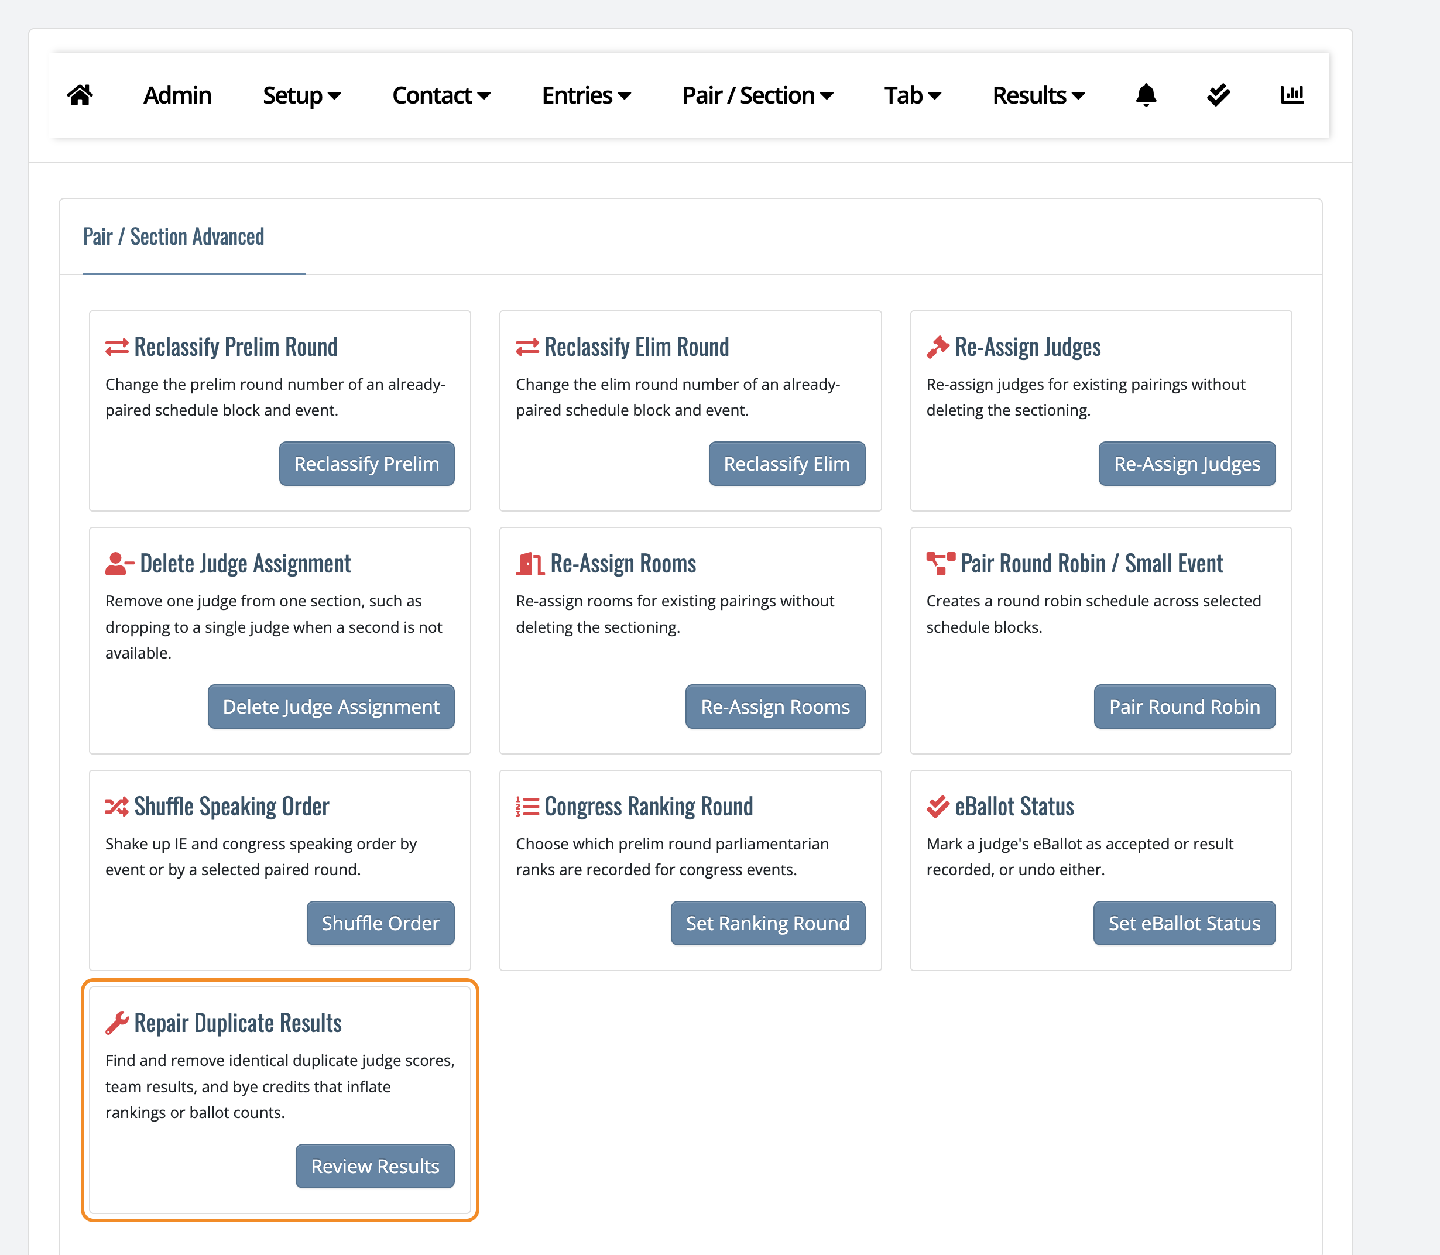Image resolution: width=1440 pixels, height=1255 pixels.
Task: Click the Pair Round Robin button
Action: 1184,707
